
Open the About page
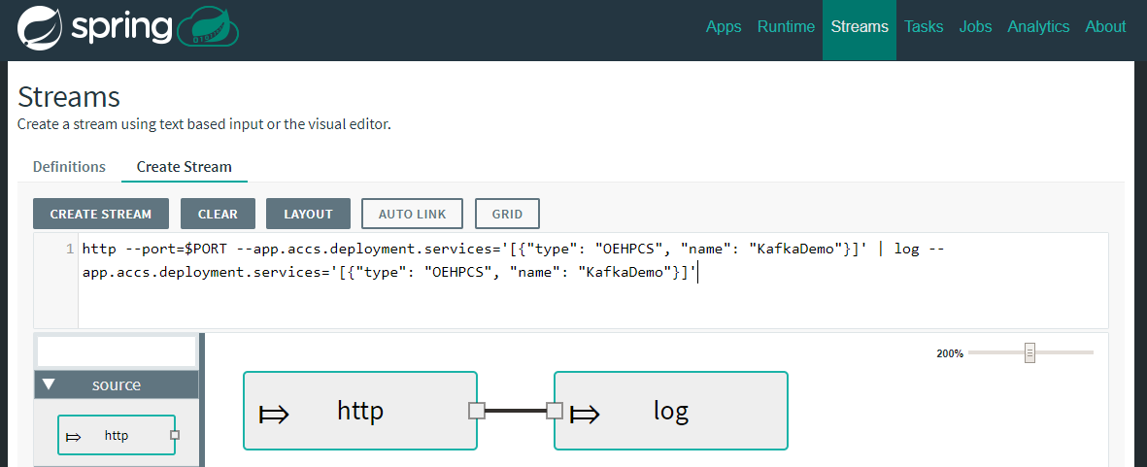pos(1105,27)
